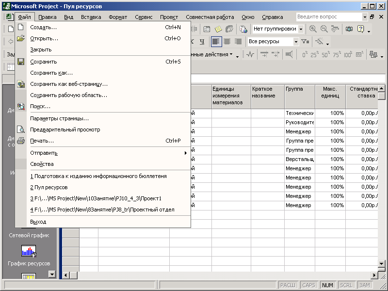Set 75% complete toolbar icon
Viewport: 388px width, 291px height.
tap(337, 54)
